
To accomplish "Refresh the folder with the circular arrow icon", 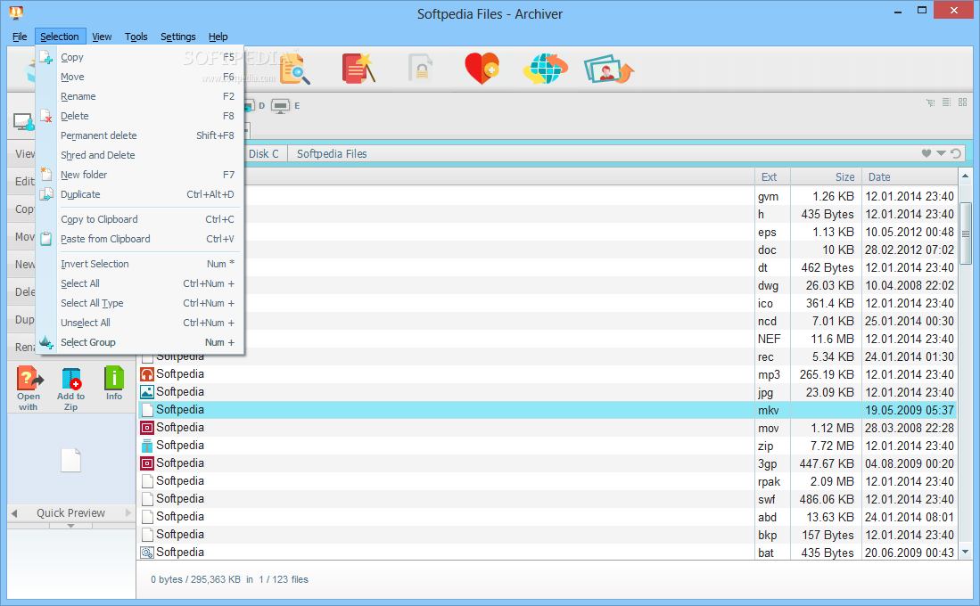I will click(x=956, y=153).
